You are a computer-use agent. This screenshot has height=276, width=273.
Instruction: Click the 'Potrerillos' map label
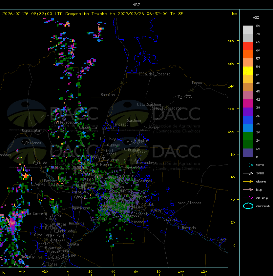click(x=55, y=181)
